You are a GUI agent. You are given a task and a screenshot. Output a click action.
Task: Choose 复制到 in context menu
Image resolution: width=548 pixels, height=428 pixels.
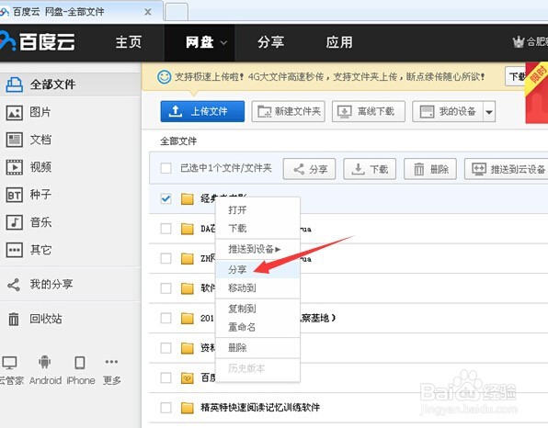(258, 309)
